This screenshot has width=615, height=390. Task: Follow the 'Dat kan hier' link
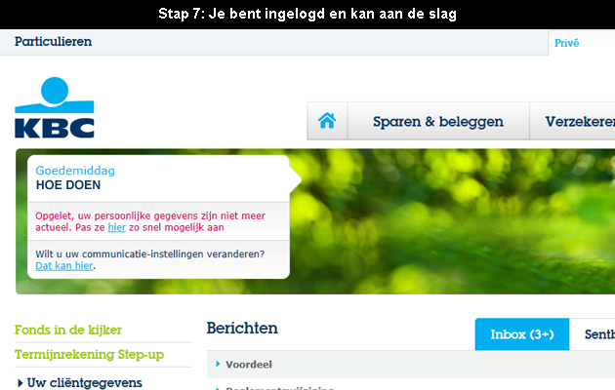64,265
